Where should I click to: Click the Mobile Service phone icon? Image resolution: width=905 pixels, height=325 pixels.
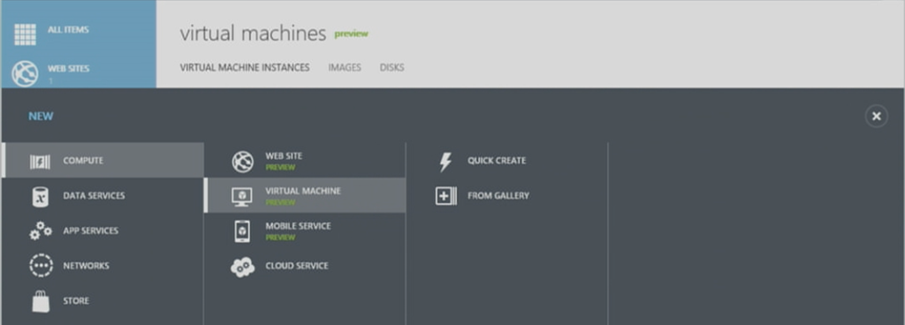point(242,231)
